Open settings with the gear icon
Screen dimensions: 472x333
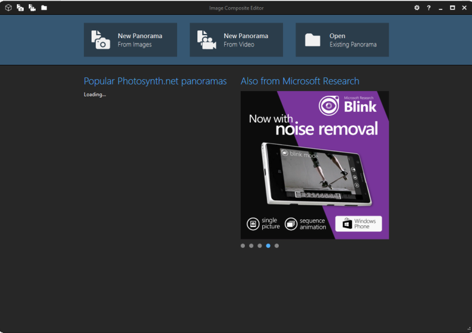click(417, 8)
